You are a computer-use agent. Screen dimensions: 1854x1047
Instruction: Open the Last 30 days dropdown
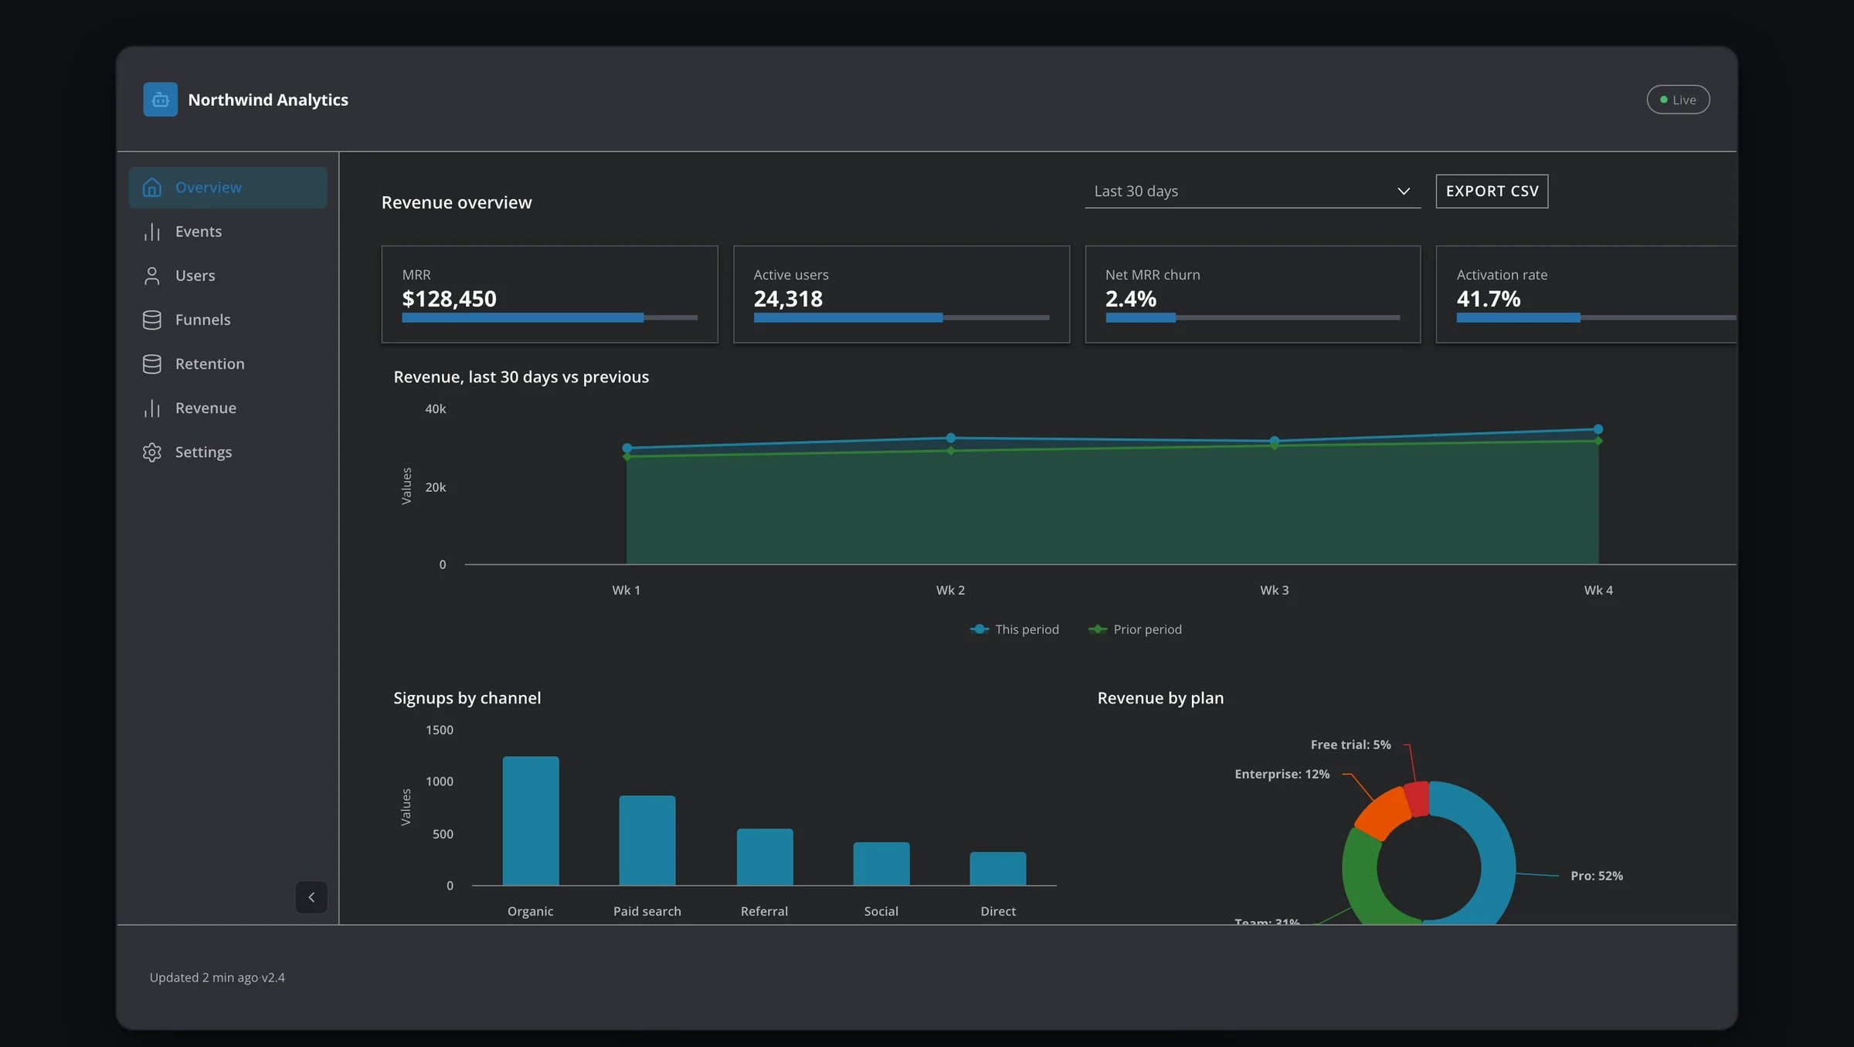pyautogui.click(x=1252, y=191)
